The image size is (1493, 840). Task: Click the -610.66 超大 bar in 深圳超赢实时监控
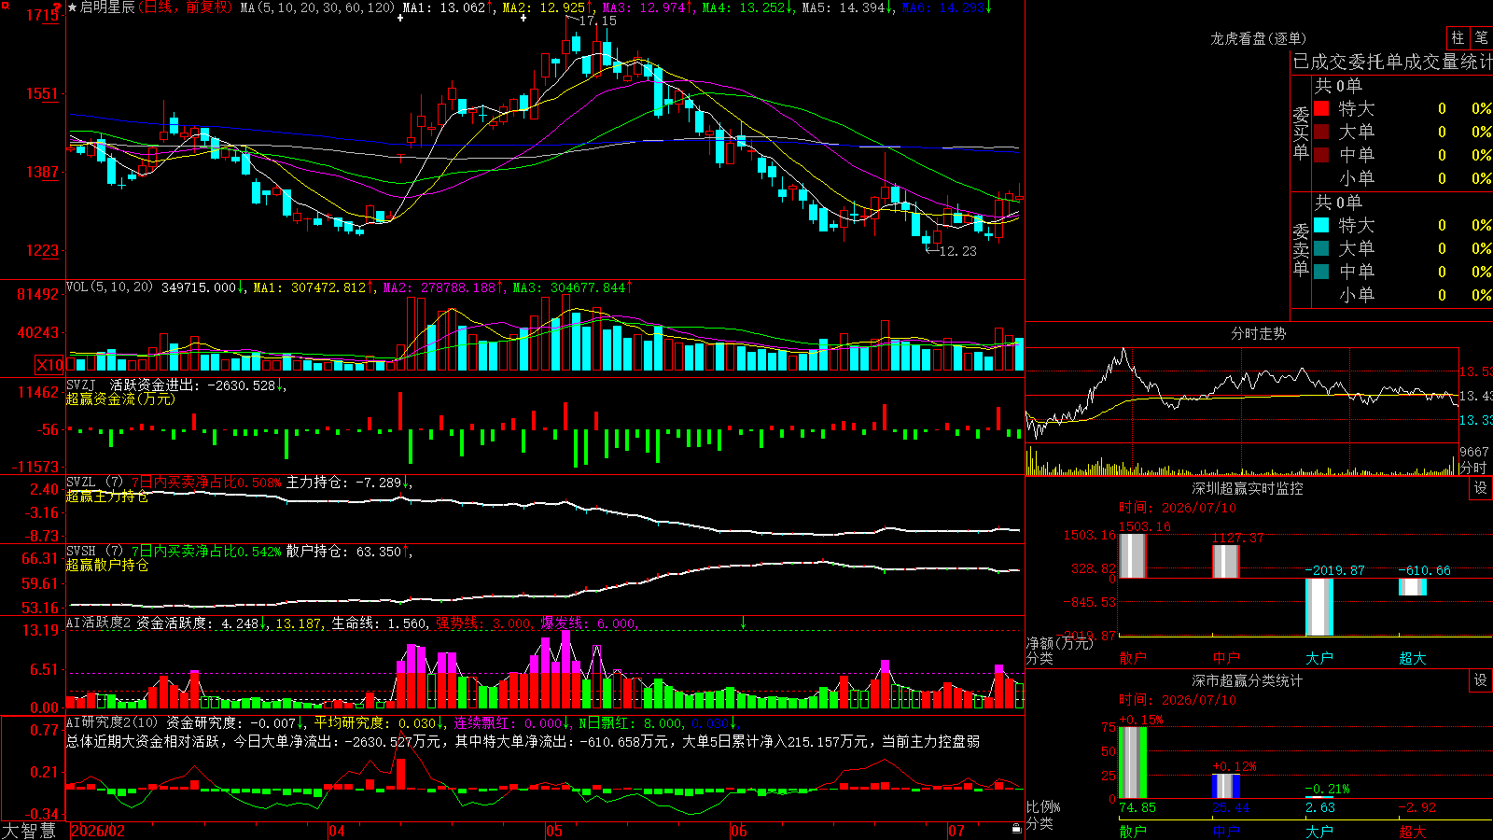(1412, 587)
